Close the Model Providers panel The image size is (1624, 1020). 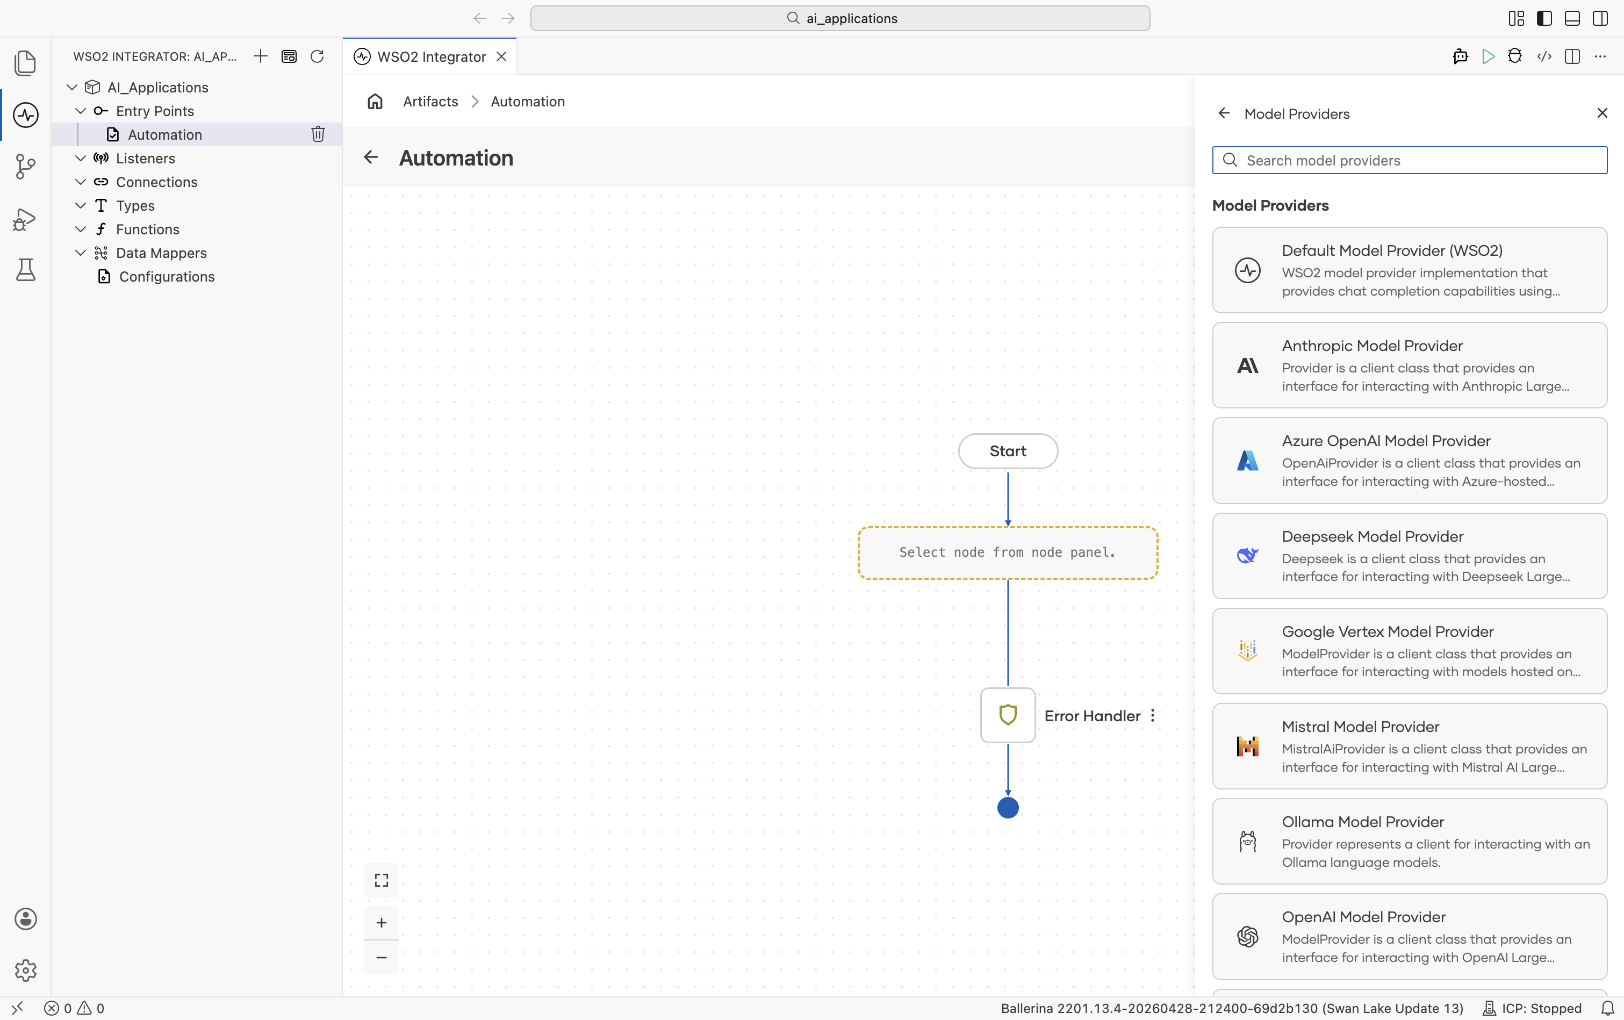point(1603,113)
